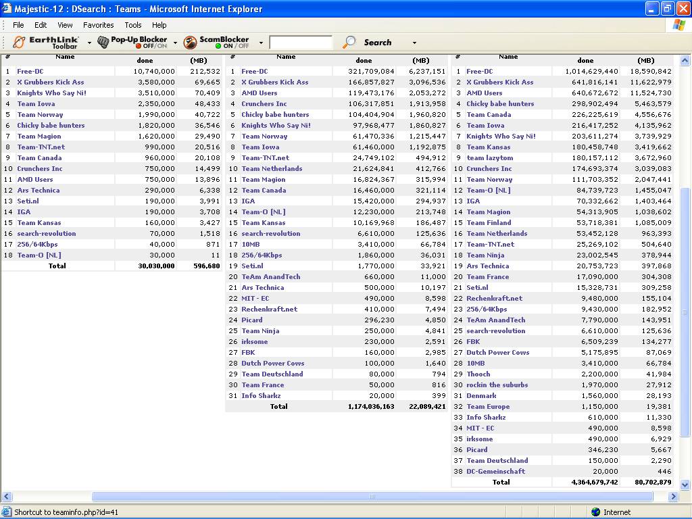Click the Windows flag logo
This screenshot has height=519, width=692.
[678, 25]
